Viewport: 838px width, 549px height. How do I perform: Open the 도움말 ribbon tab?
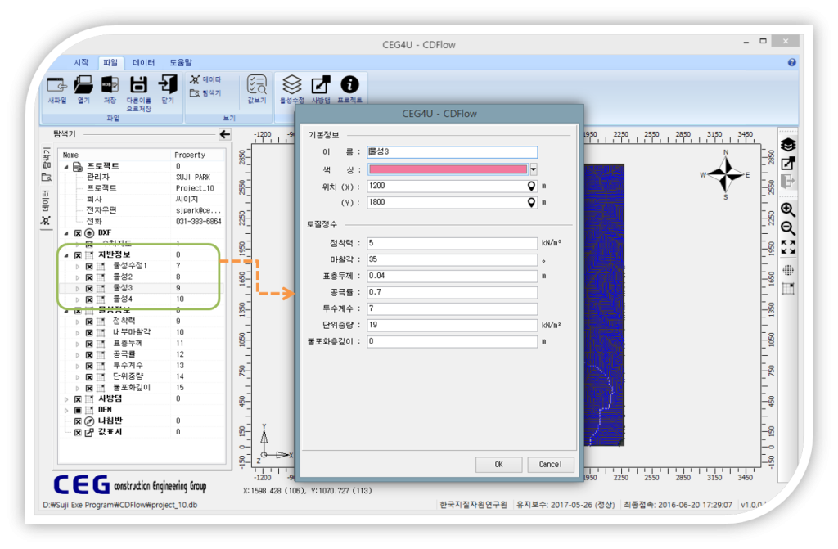pyautogui.click(x=181, y=62)
